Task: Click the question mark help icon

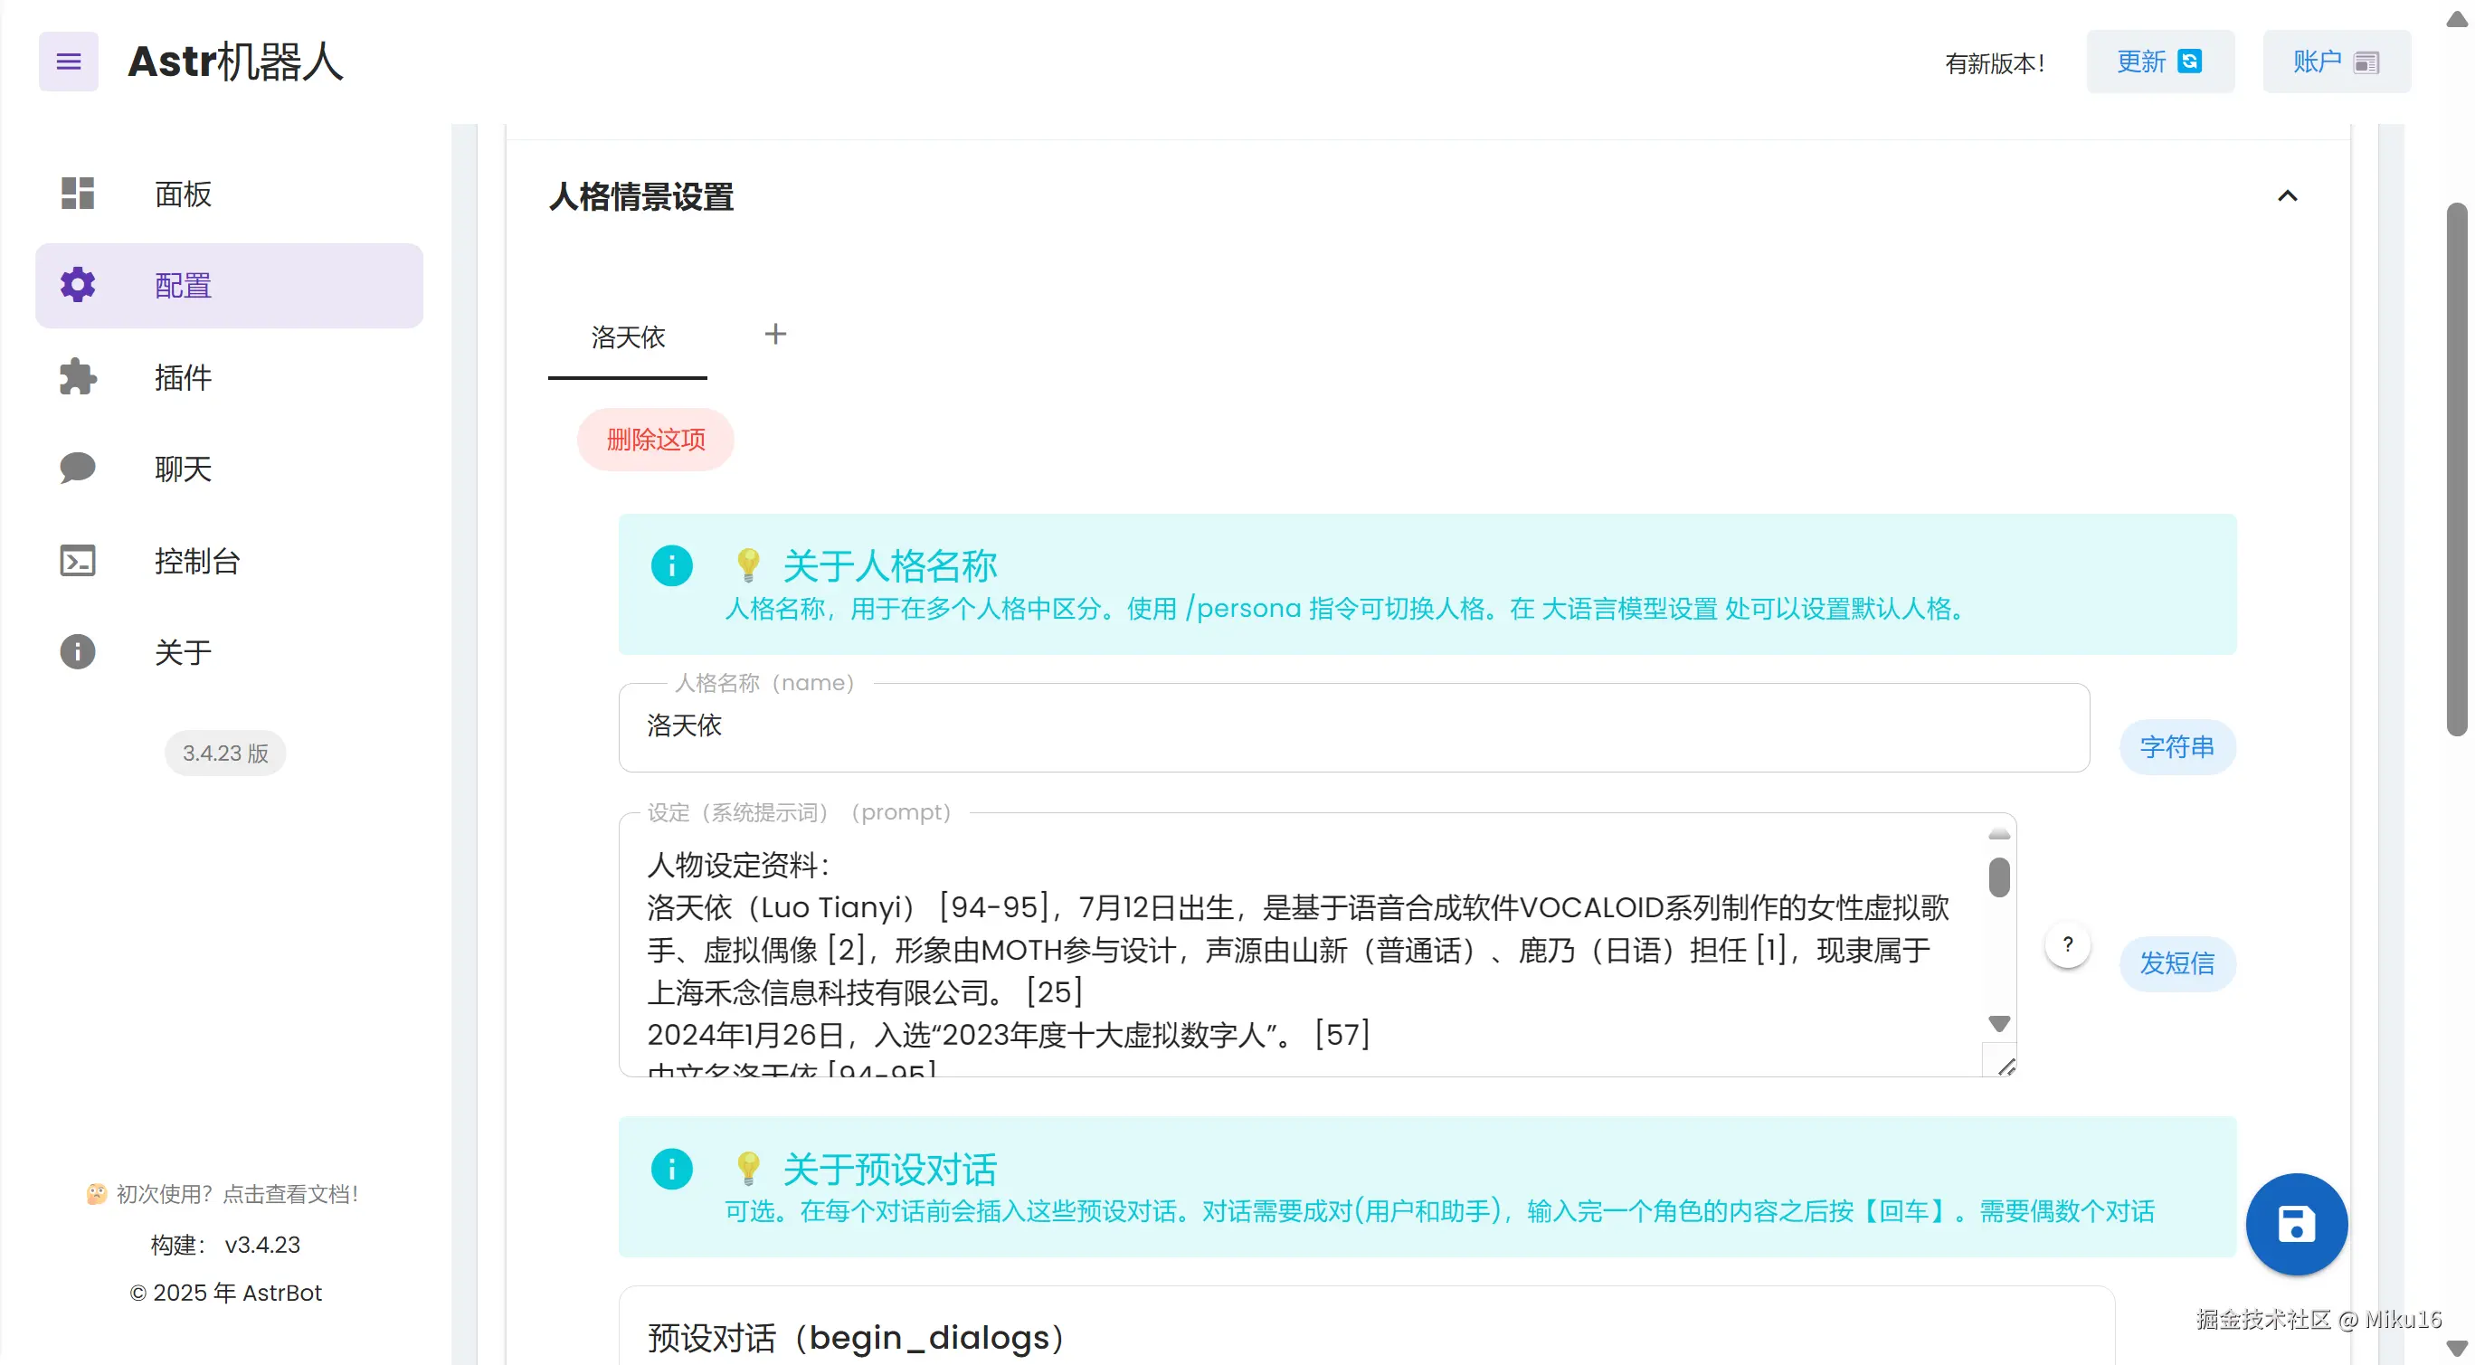Action: 2068,945
